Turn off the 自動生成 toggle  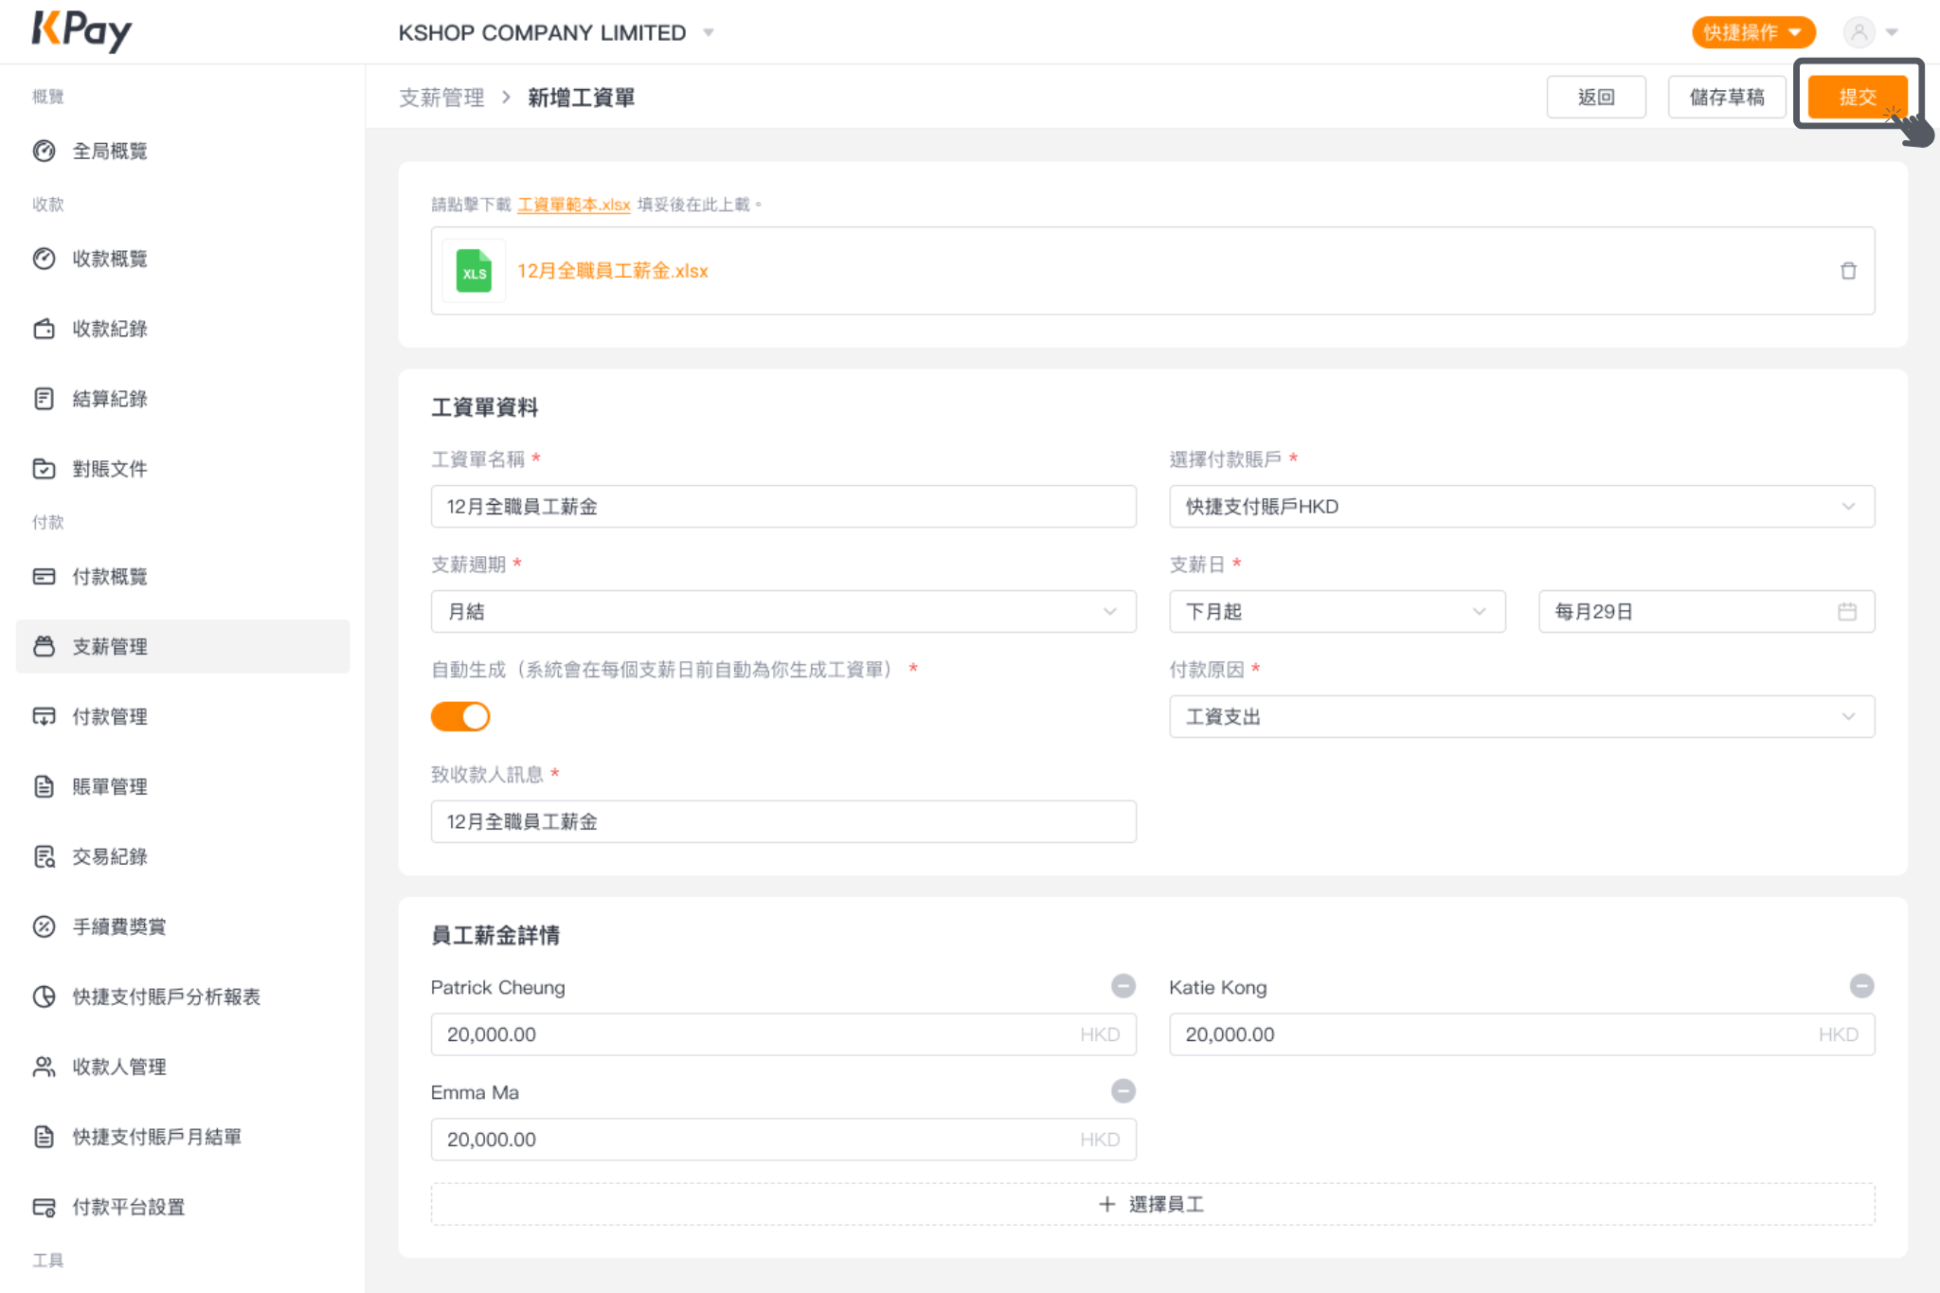click(460, 717)
